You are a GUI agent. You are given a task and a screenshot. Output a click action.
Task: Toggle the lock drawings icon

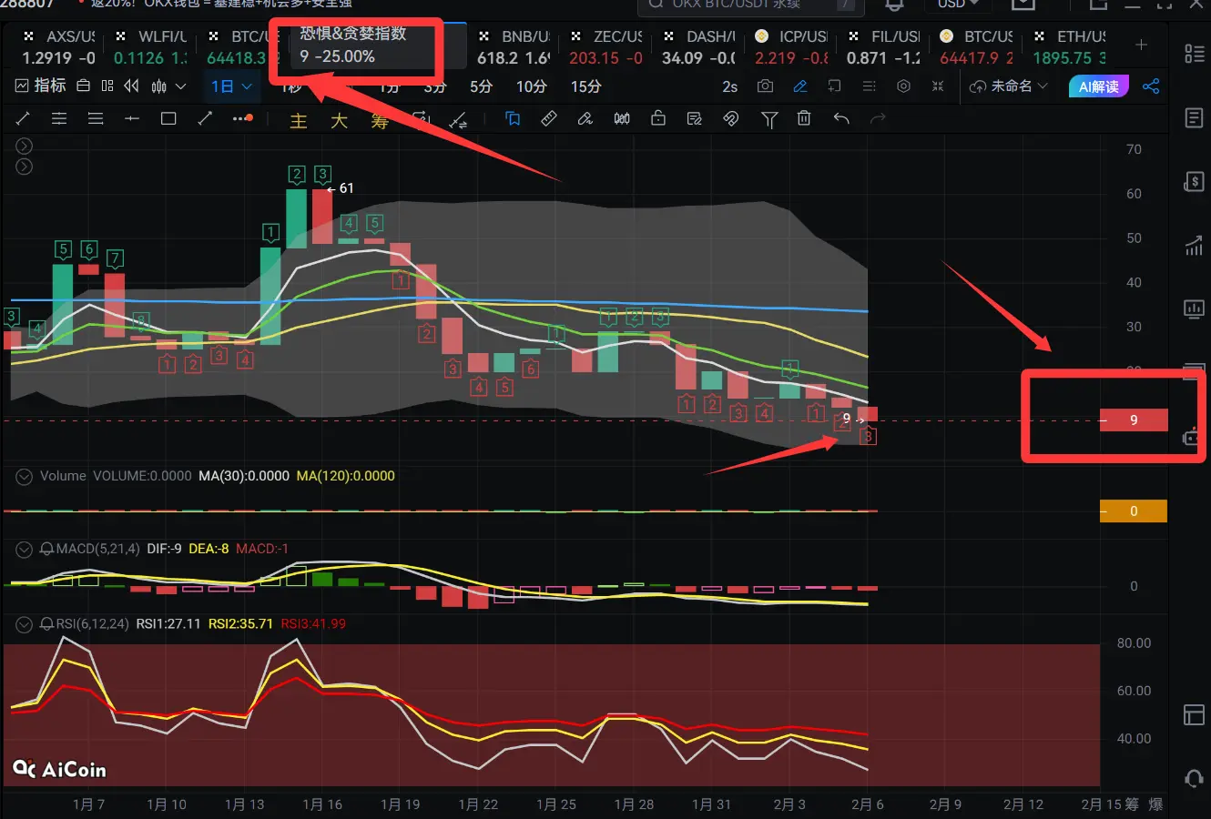[658, 118]
